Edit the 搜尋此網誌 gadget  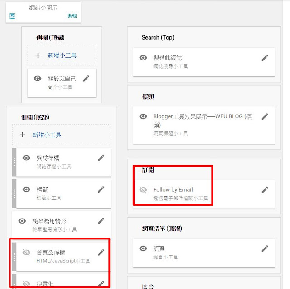(x=265, y=58)
